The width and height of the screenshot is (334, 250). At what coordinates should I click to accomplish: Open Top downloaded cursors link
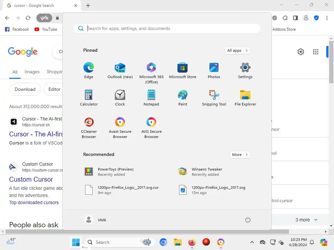click(x=34, y=202)
